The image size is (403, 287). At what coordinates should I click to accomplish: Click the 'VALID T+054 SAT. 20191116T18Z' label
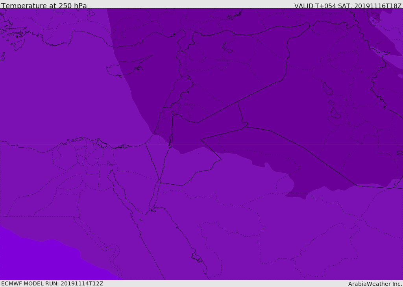click(x=348, y=6)
